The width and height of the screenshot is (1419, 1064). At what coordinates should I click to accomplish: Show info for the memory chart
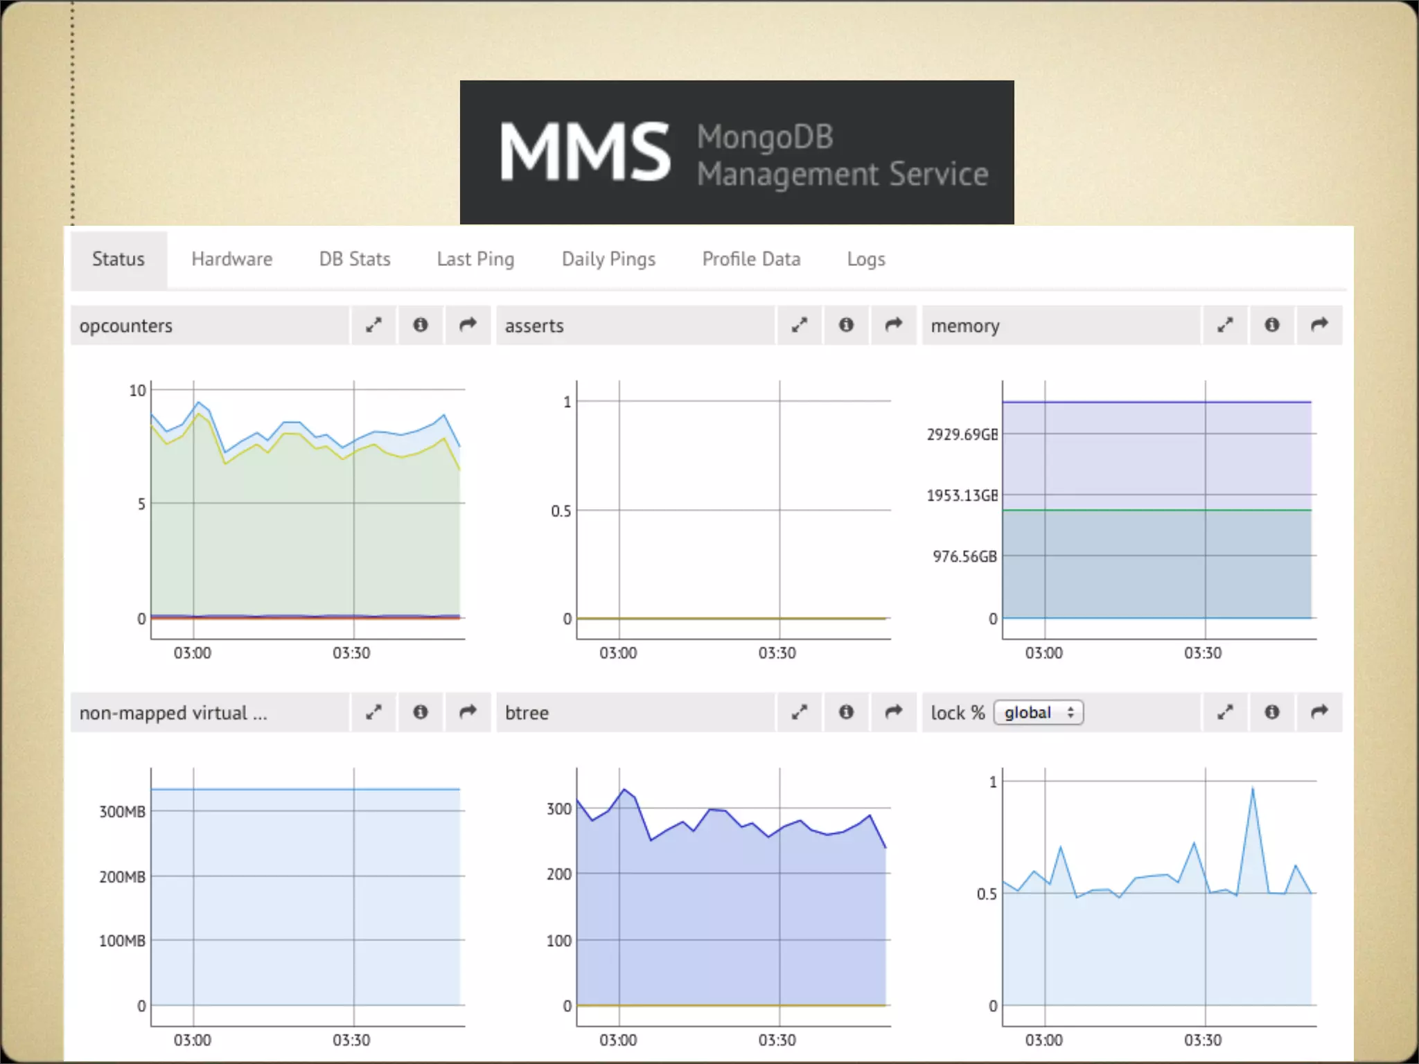tap(1272, 325)
